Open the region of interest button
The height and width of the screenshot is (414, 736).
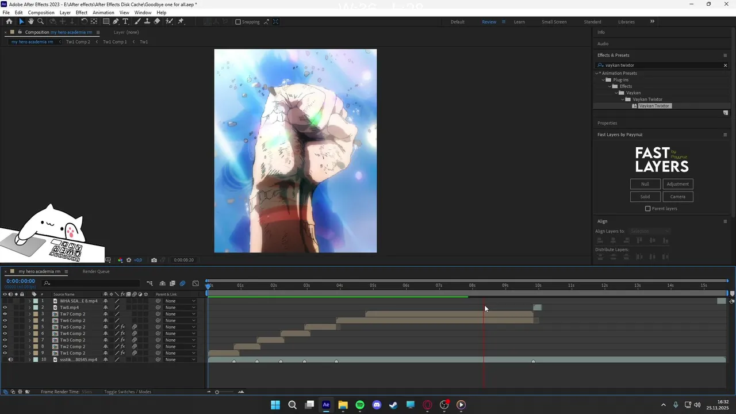pos(108,260)
